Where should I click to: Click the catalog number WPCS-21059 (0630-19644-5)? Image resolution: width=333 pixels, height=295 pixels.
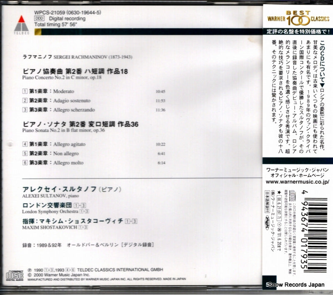click(x=68, y=13)
